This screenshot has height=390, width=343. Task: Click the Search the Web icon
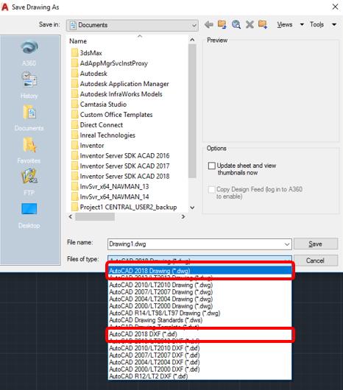coord(236,24)
